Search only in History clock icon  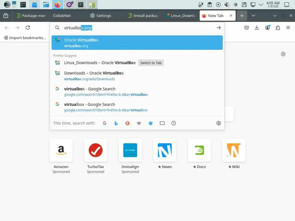174,123
